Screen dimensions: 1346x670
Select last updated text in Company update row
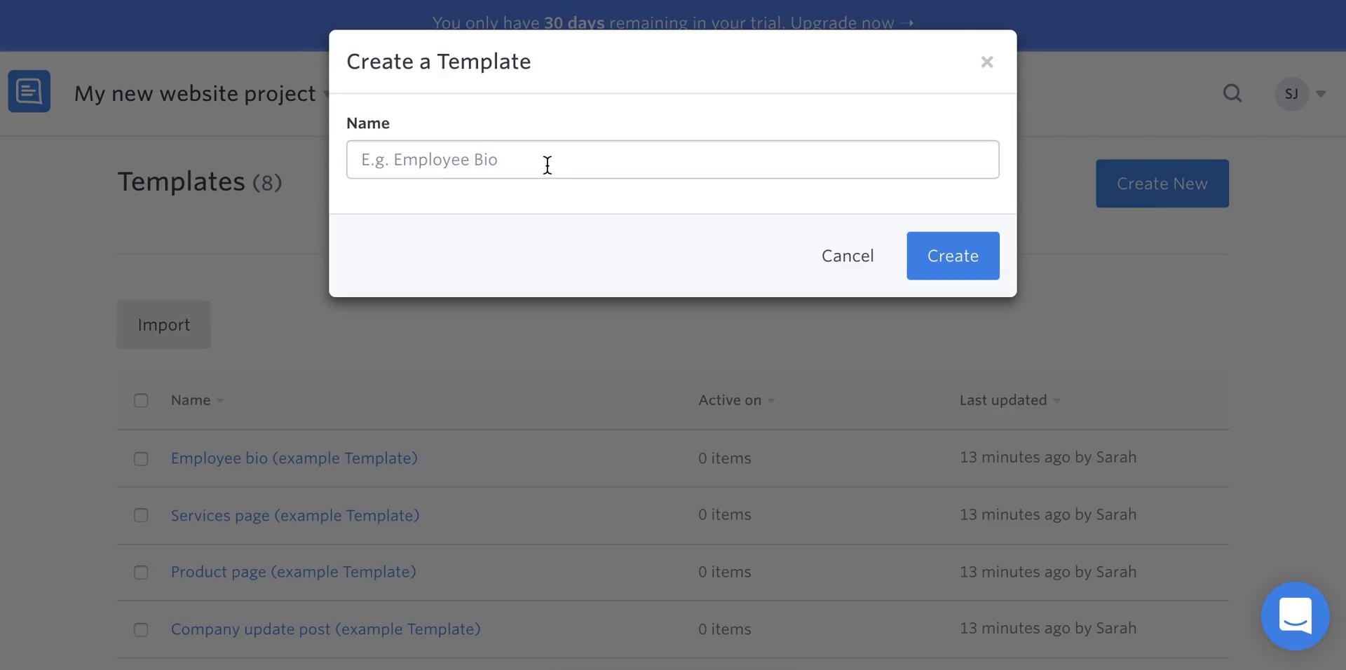click(1048, 628)
